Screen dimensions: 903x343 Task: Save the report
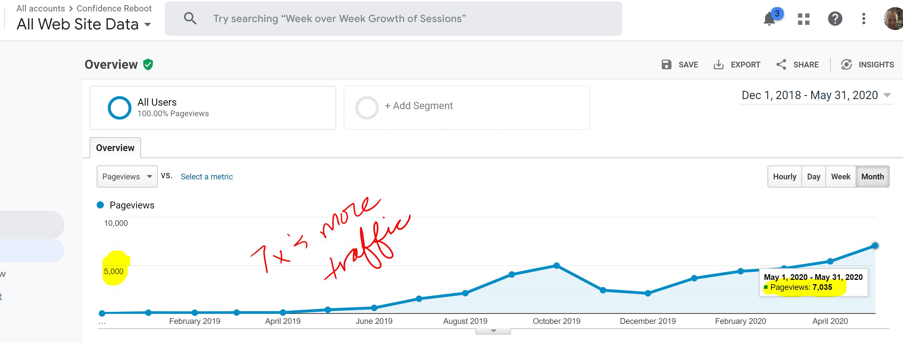click(x=680, y=64)
